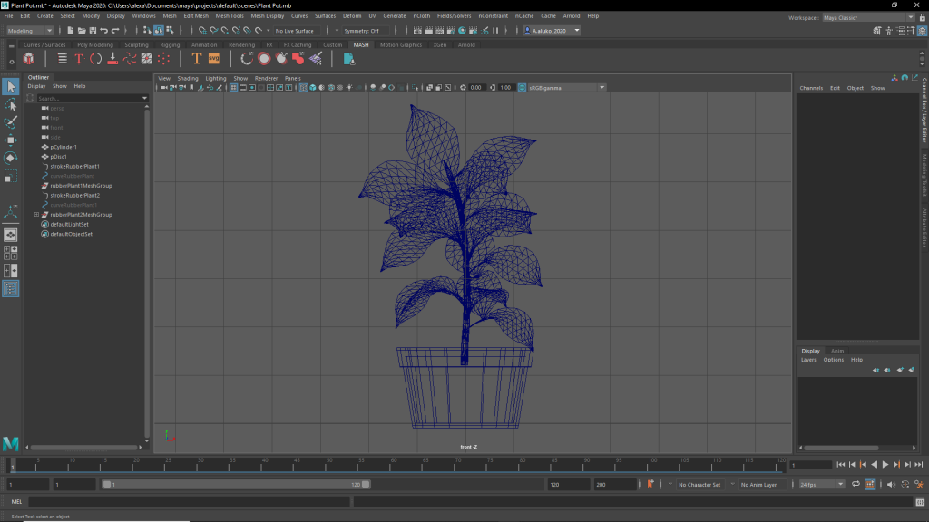Open the Modeling menu set dropdown
This screenshot has height=522, width=929.
tap(31, 31)
